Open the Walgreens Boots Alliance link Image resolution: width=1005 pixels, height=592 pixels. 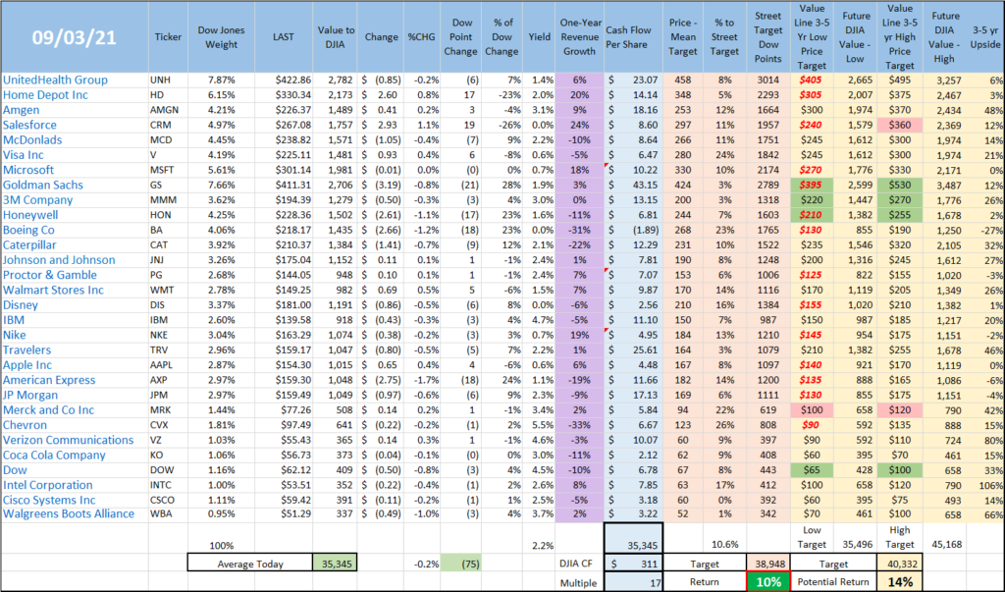[69, 513]
